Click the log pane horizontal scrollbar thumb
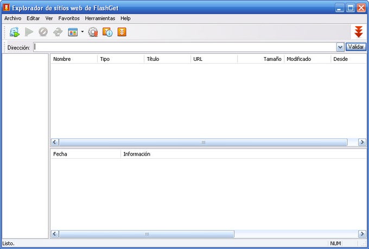This screenshot has height=249, width=369. coord(147,234)
